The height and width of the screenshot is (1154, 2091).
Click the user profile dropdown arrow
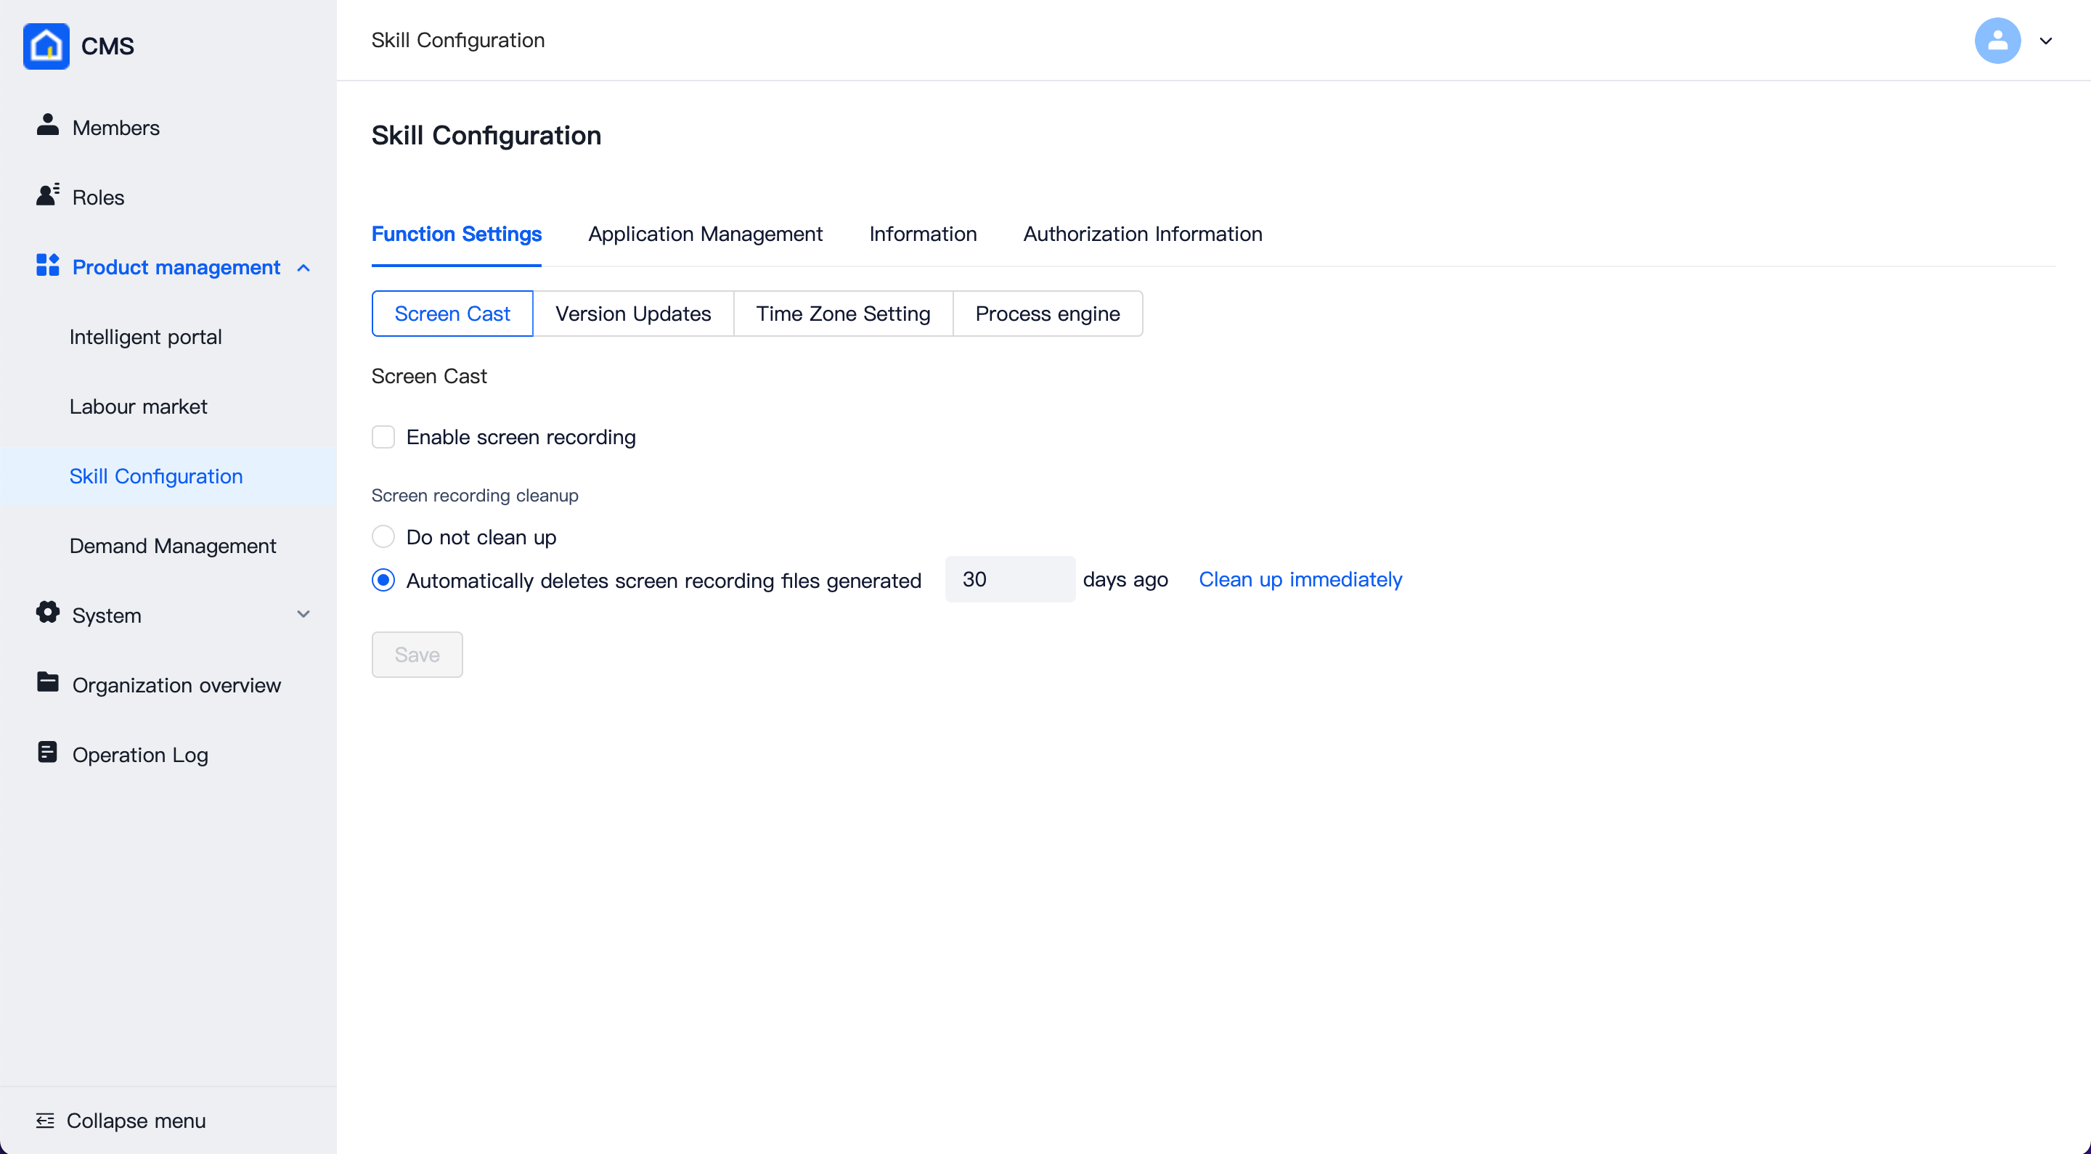coord(2045,40)
